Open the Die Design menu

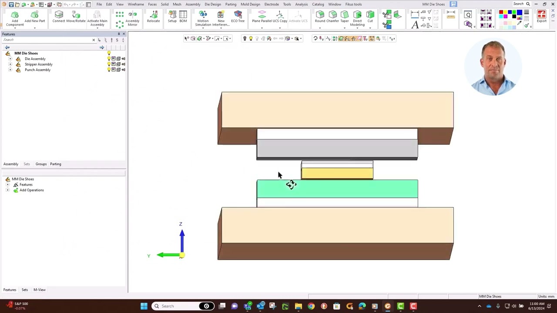213,4
